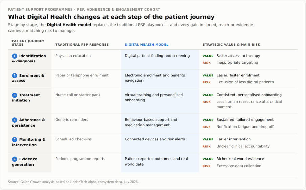Click the number 5 circle badge
This screenshot has height=190, width=306.
[15, 139]
